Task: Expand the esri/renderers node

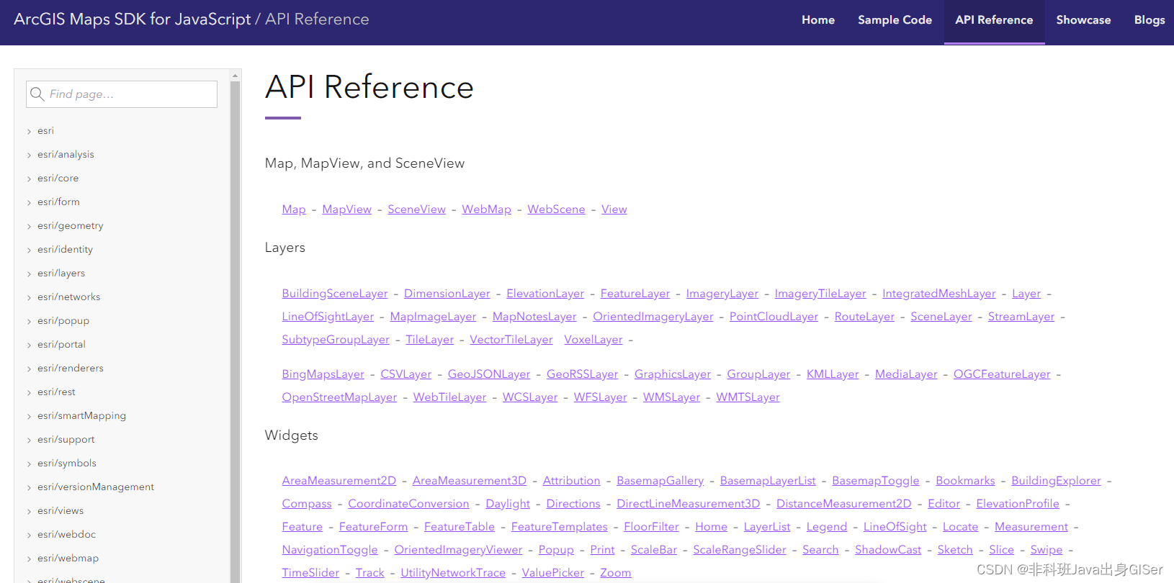Action: (x=29, y=369)
